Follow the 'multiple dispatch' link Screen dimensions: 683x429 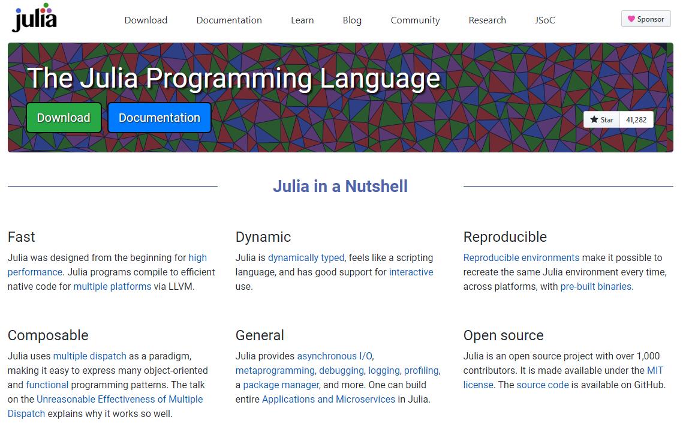(89, 356)
